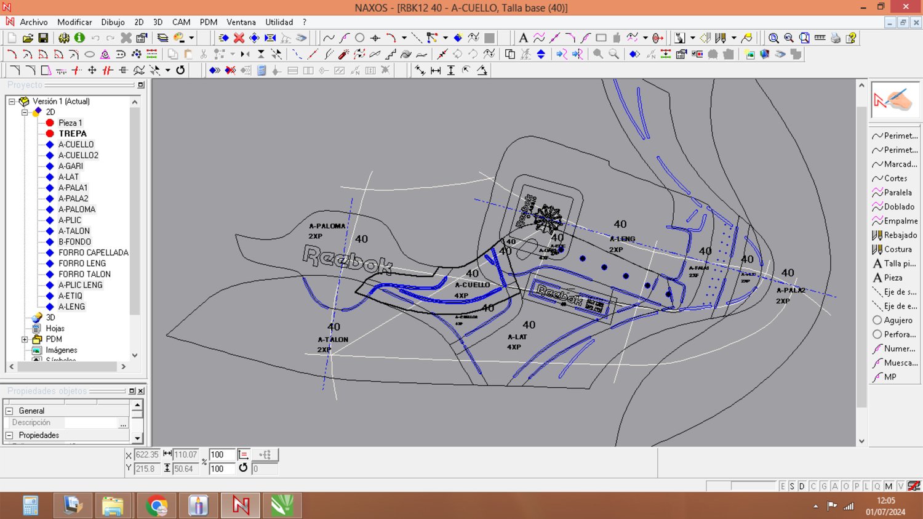Select the Text tool letter A icon

(523, 38)
